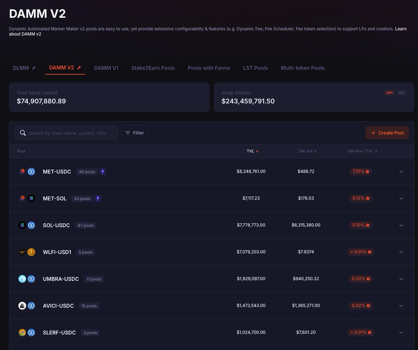This screenshot has height=350, width=418.
Task: Switch to the DAMM V1 tab
Action: (106, 68)
